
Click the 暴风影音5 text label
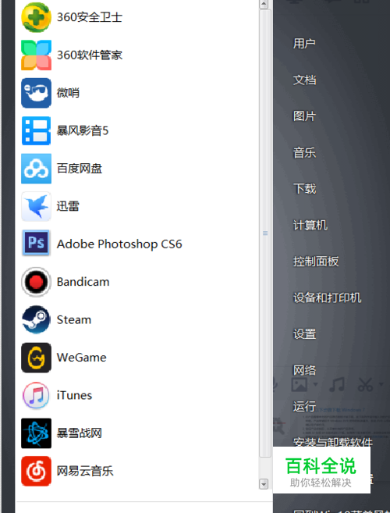tap(83, 131)
